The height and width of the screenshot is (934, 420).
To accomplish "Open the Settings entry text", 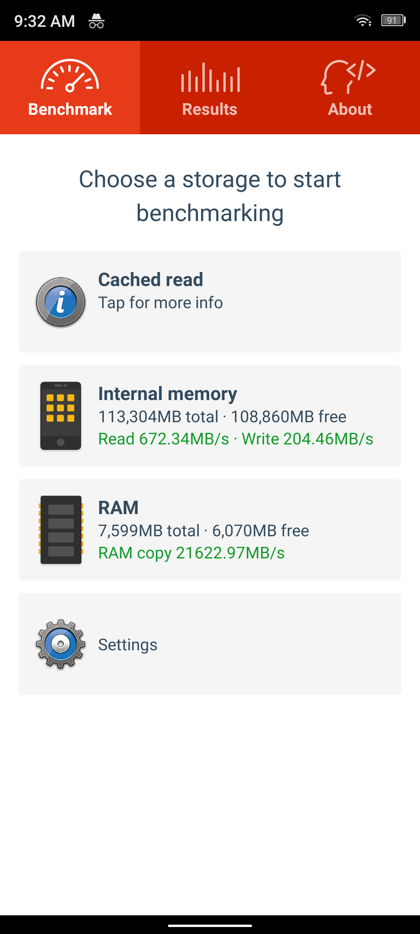I will [128, 645].
